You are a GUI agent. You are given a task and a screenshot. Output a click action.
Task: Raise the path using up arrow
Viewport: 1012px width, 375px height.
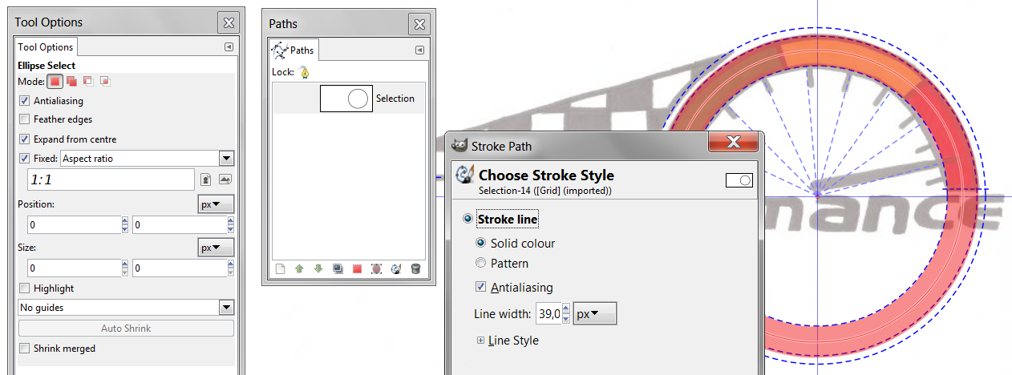pyautogui.click(x=299, y=269)
